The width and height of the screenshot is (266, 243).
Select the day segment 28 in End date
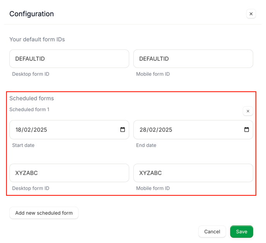click(x=143, y=130)
